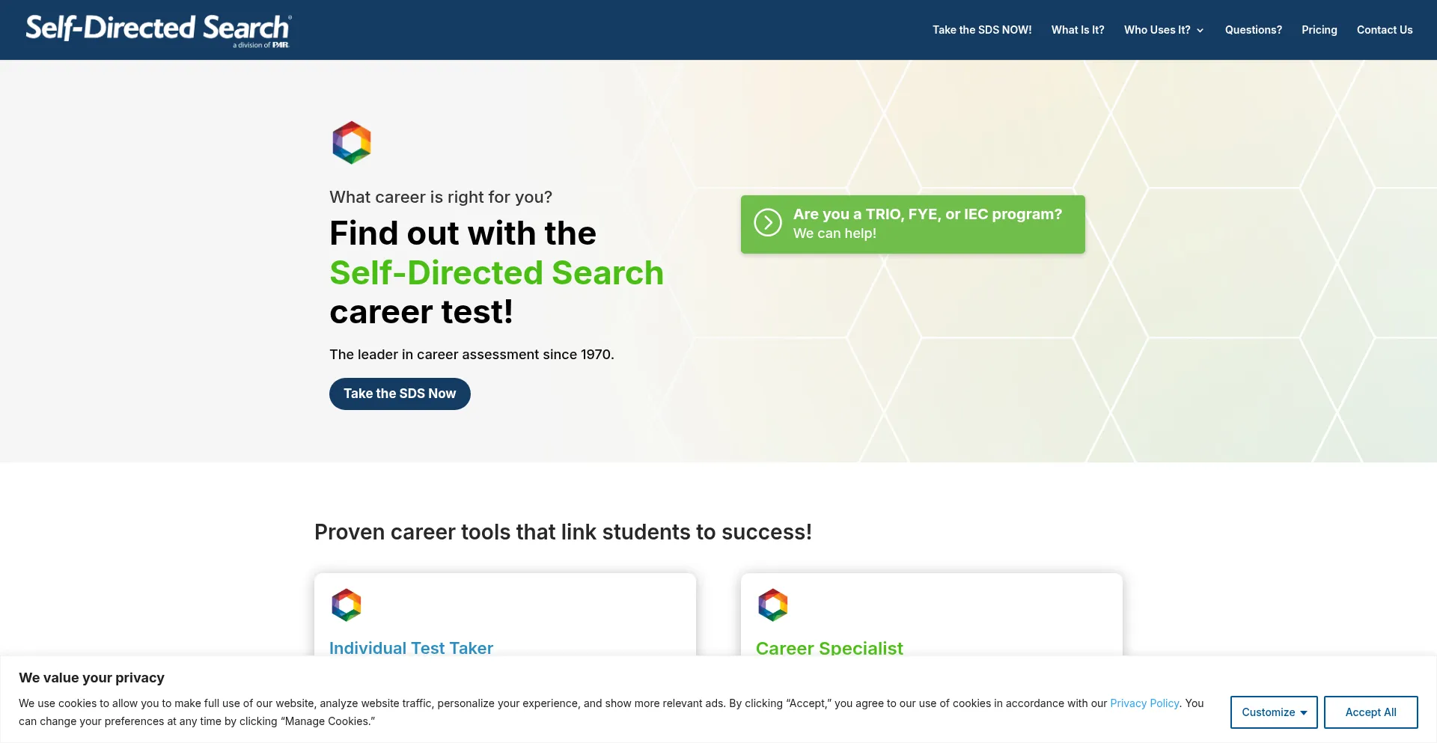Open the Pricing page
Screen dimensions: 1437x743
click(x=1319, y=30)
